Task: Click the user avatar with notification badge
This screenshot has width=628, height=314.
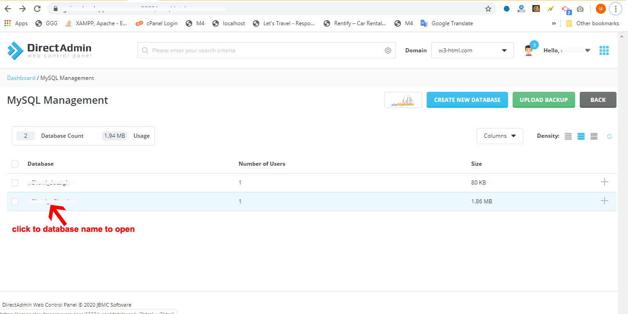Action: [529, 50]
